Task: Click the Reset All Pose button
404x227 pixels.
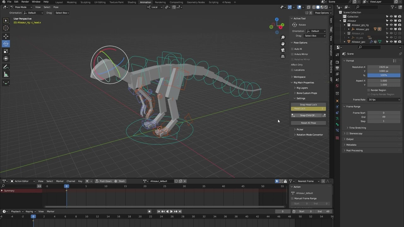Action: pyautogui.click(x=308, y=123)
